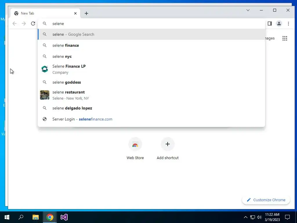This screenshot has width=297, height=223.
Task: Click the address bar text 'selene'
Action: [58, 24]
